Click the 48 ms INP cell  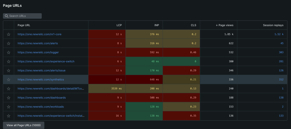144,62
